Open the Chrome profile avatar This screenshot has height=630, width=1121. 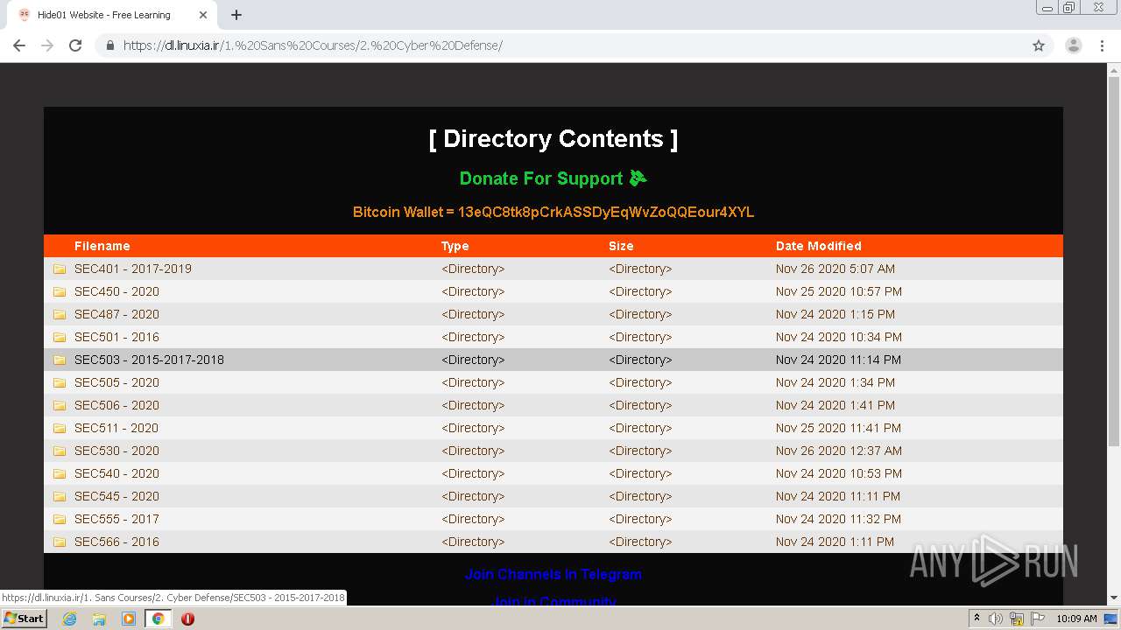[1074, 45]
